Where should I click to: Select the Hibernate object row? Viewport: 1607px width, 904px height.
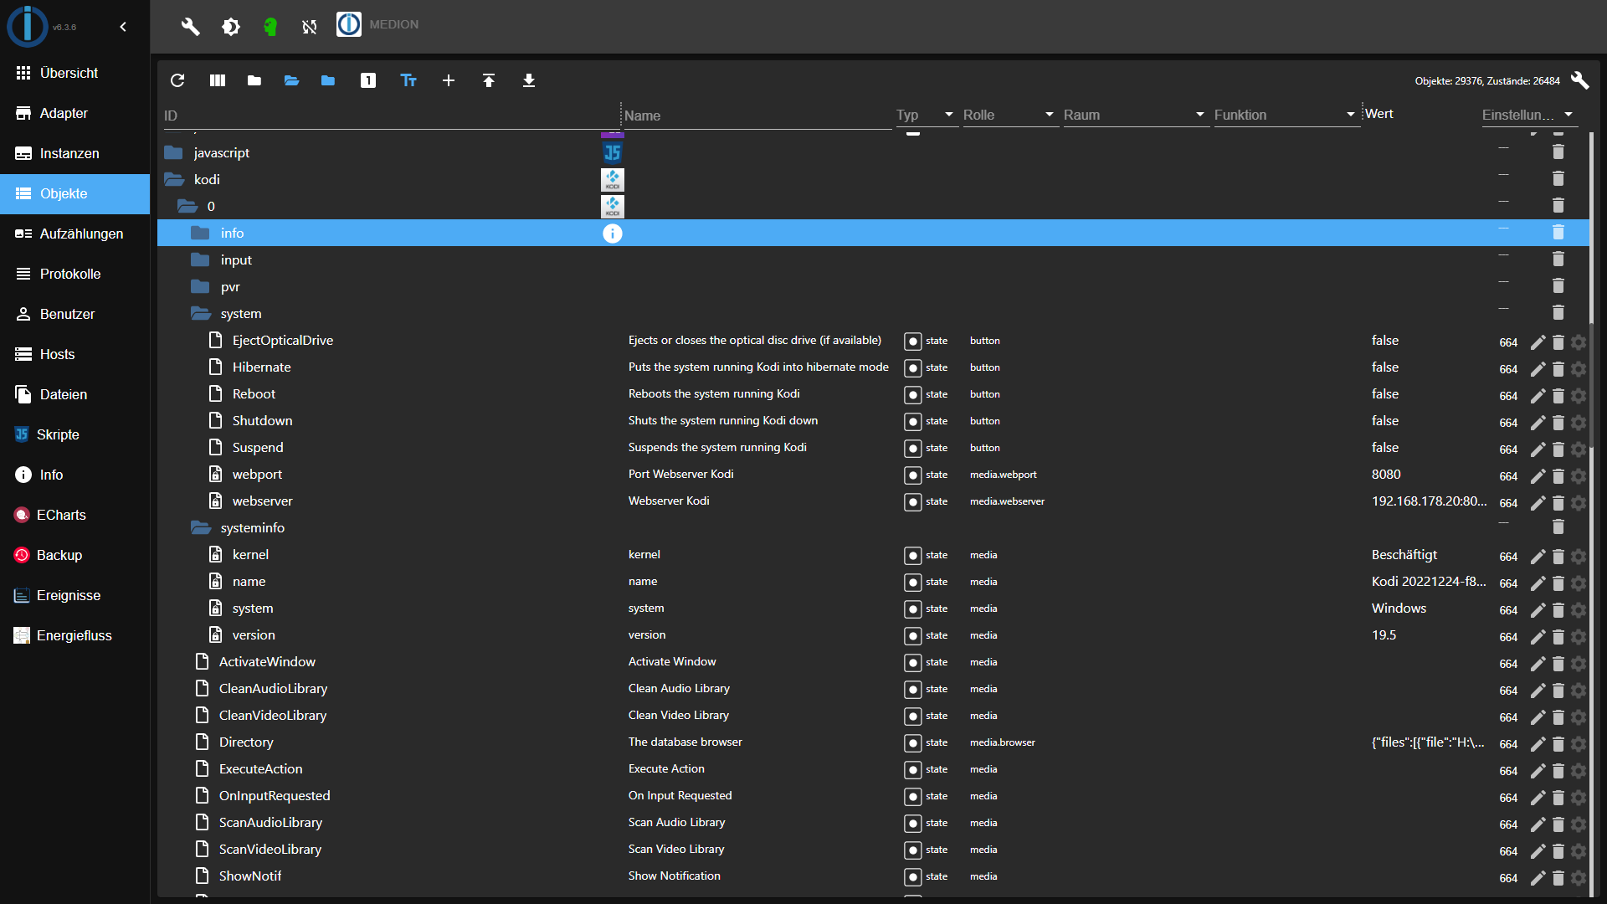(874, 367)
